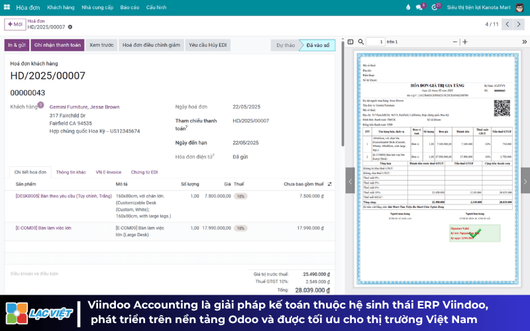Click the PDF search magnifier icon
Image resolution: width=530 pixels, height=331 pixels.
(361, 42)
